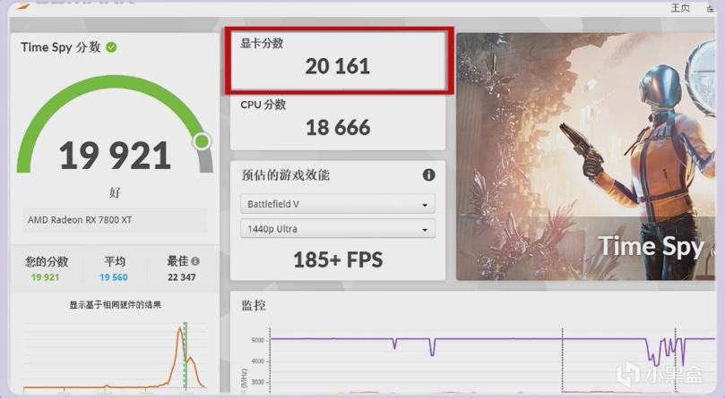Click the green validation checkmark beside Time Spy

111,47
